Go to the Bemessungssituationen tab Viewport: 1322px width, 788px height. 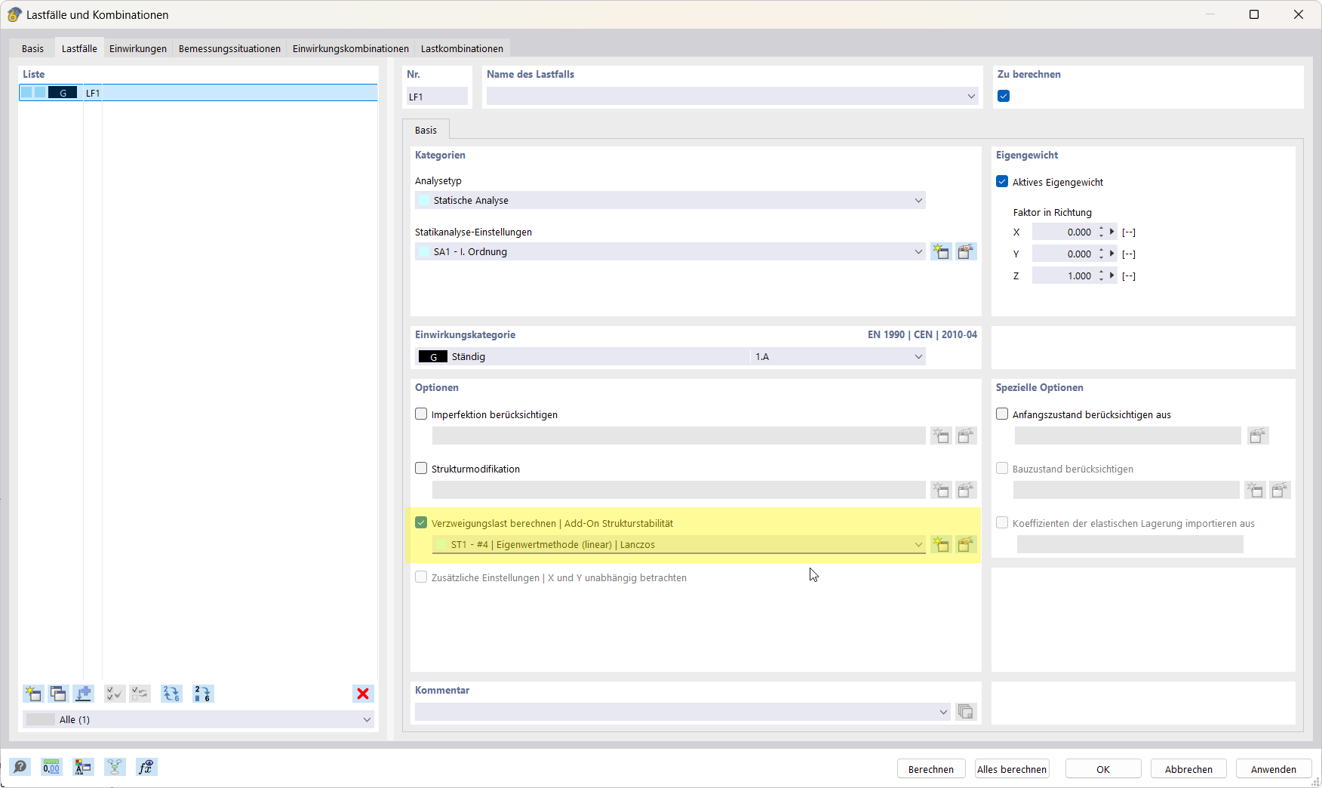229,49
